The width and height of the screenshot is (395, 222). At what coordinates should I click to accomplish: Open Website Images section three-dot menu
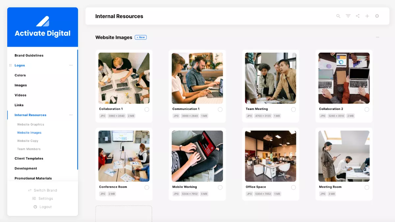377,37
